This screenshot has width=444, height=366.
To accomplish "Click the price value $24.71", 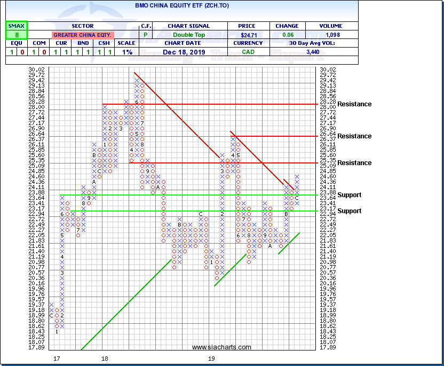I will pyautogui.click(x=248, y=35).
